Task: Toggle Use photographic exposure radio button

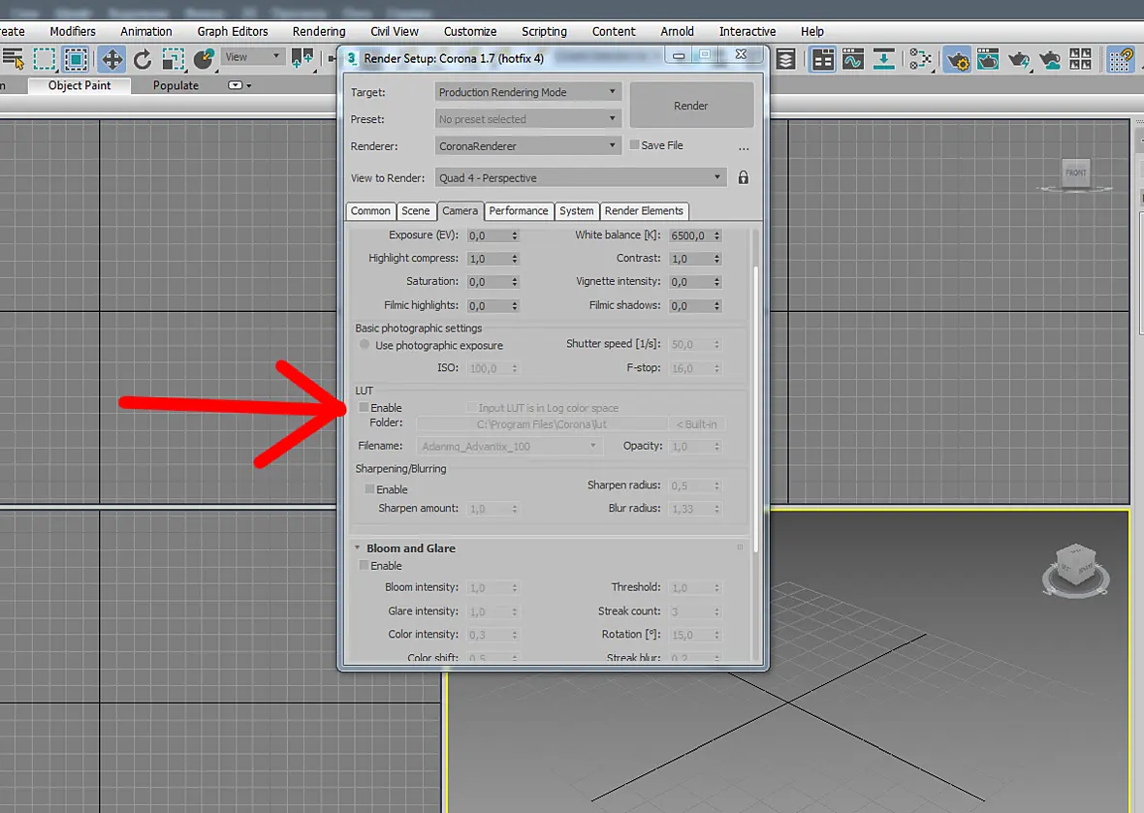Action: coord(365,345)
